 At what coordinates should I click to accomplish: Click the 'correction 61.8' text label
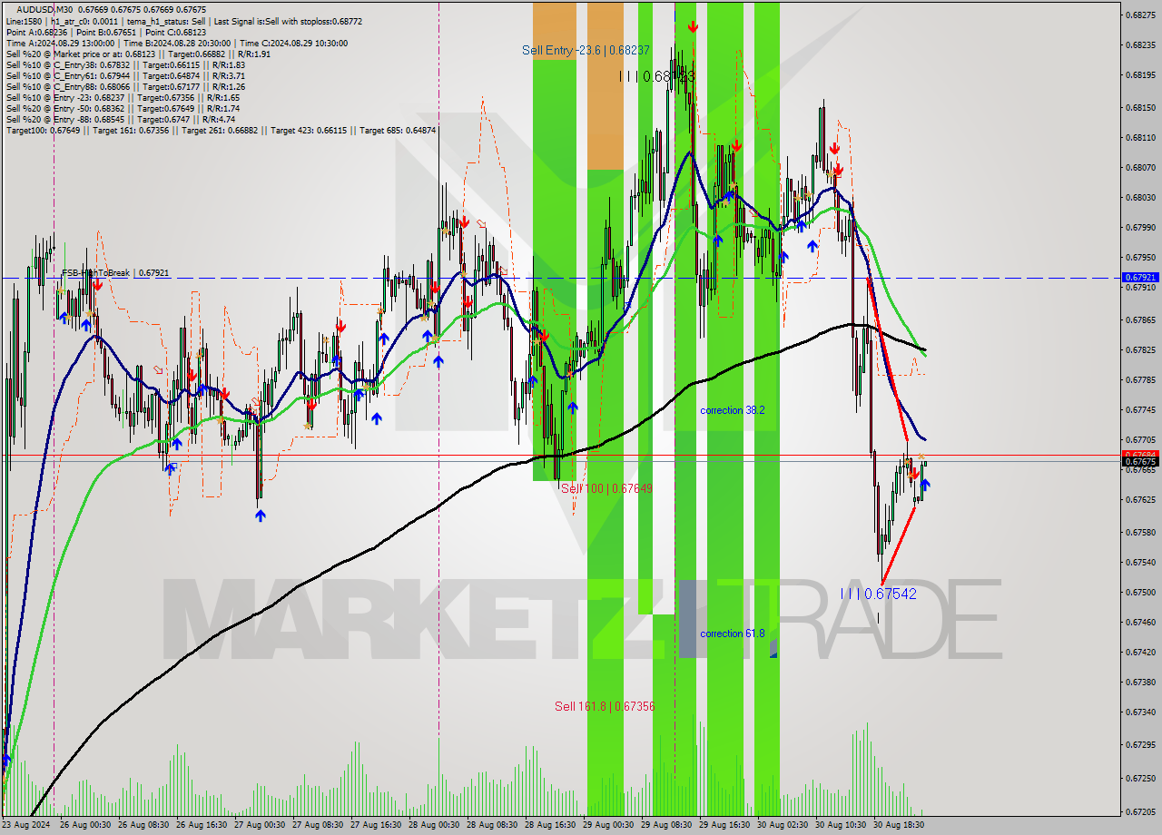point(732,634)
